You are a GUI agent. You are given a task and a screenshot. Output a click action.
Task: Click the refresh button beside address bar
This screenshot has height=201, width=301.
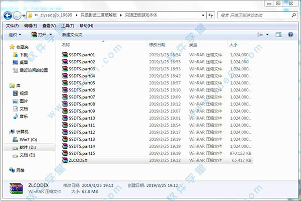211,15
